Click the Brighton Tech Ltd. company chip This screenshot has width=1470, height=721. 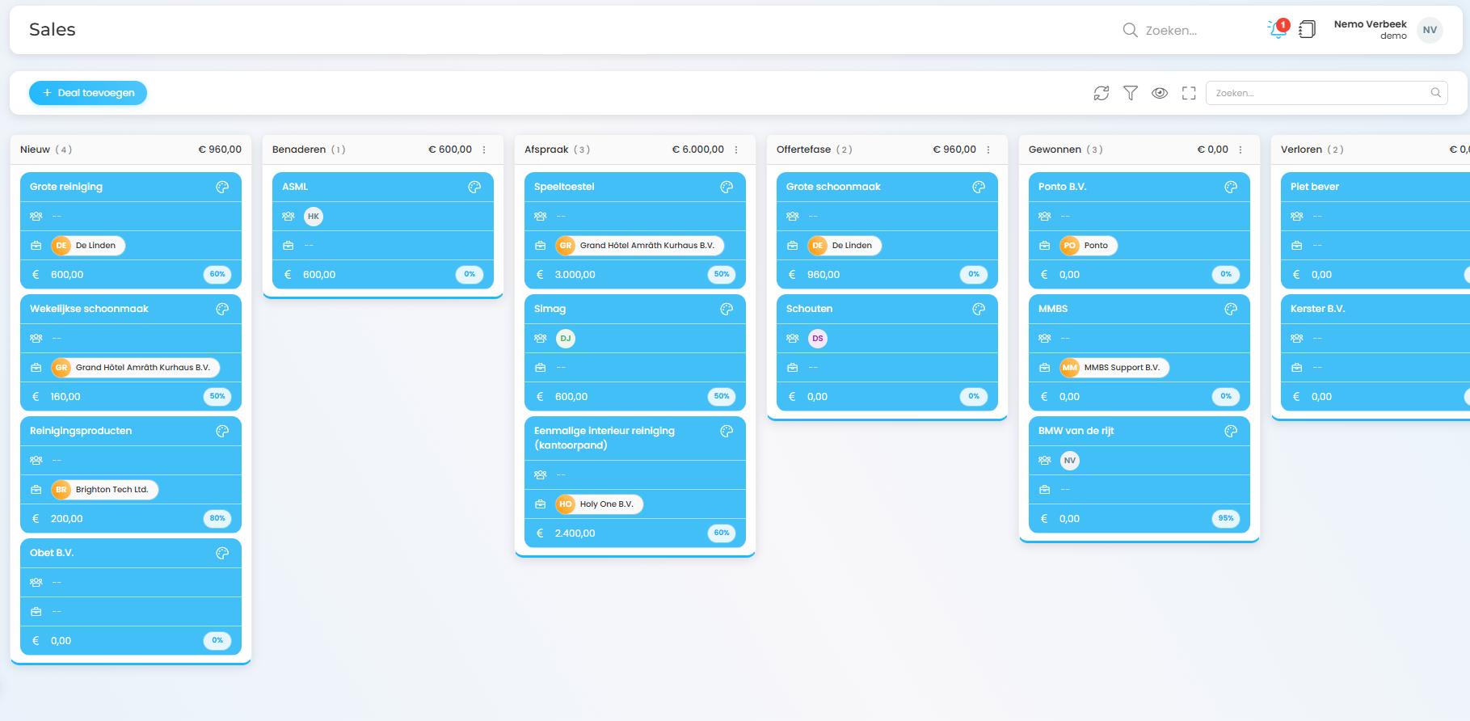tap(104, 490)
